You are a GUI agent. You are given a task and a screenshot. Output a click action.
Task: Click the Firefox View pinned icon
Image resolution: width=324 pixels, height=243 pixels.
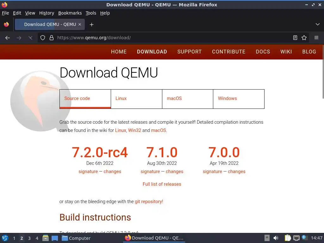pos(6,24)
